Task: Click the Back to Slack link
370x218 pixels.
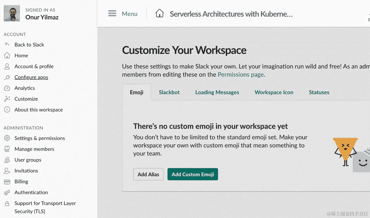Action: click(x=29, y=45)
